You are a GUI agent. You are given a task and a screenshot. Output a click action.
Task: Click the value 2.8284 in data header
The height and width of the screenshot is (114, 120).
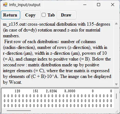click(x=51, y=91)
